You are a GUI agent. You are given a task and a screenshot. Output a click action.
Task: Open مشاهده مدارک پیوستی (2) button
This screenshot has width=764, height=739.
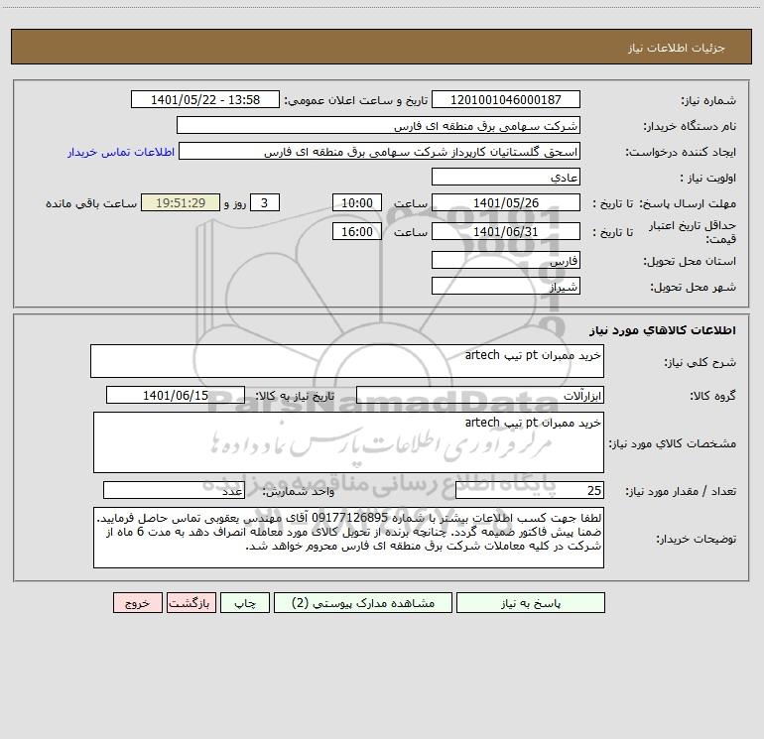point(363,602)
